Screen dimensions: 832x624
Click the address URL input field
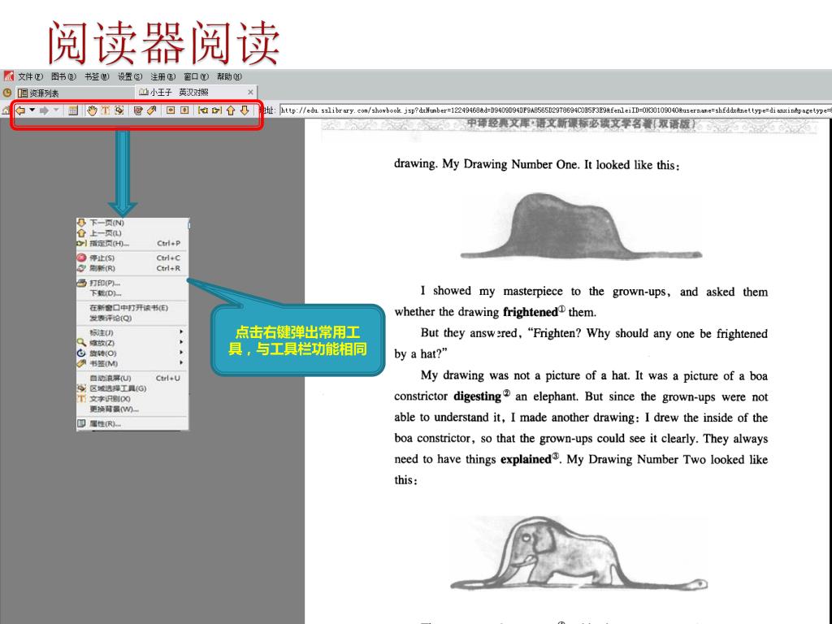tap(556, 110)
